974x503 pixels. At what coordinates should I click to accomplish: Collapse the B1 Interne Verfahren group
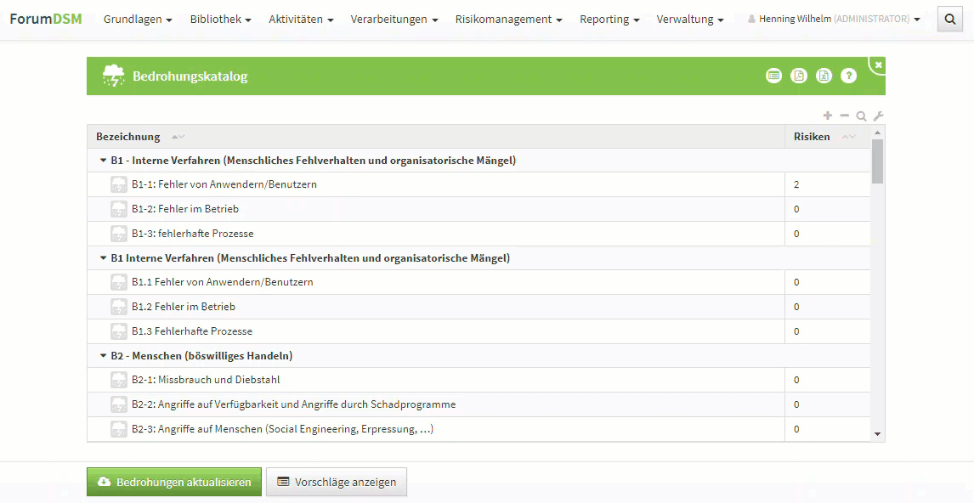coord(103,257)
